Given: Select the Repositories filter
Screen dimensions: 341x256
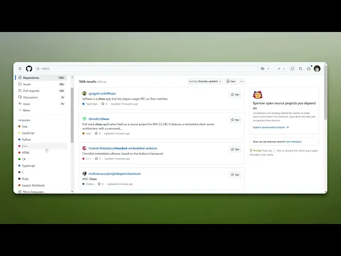Looking at the screenshot, I should coord(42,78).
